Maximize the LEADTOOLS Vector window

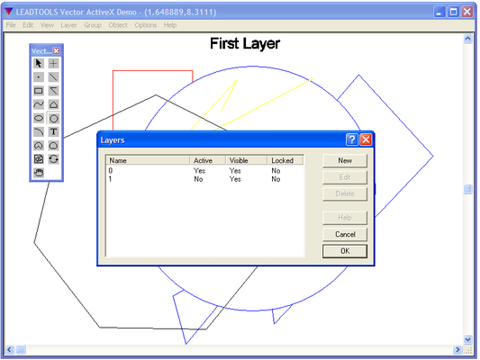(x=453, y=12)
